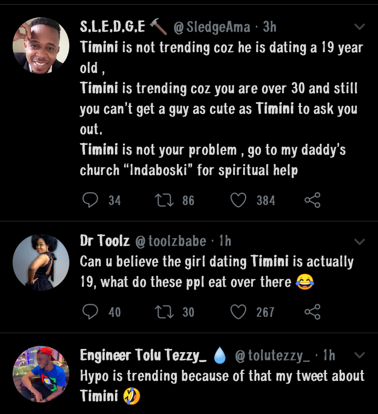
Task: View S.L.E.D.G.E profile picture
Action: coord(40,45)
